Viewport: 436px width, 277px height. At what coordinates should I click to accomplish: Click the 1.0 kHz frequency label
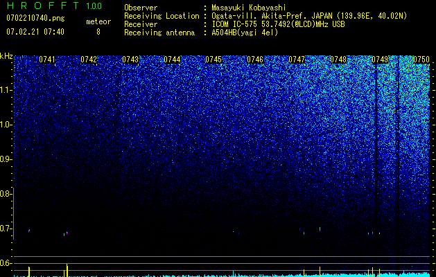6,125
